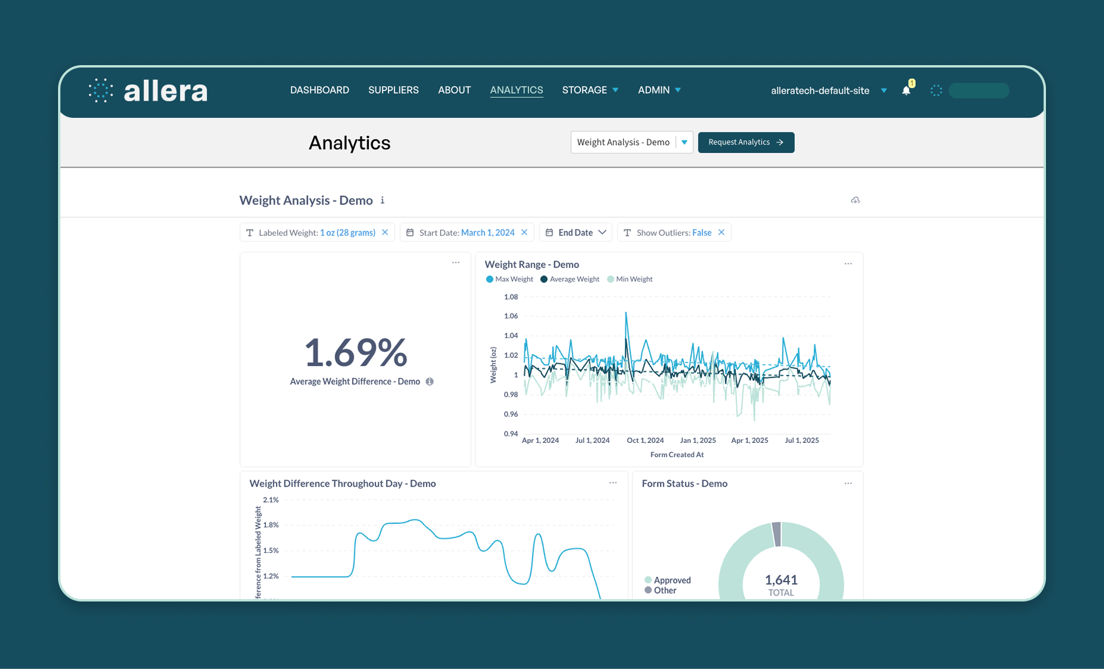The image size is (1104, 669).
Task: Remove the Labeled Weight filter
Action: [x=385, y=232]
